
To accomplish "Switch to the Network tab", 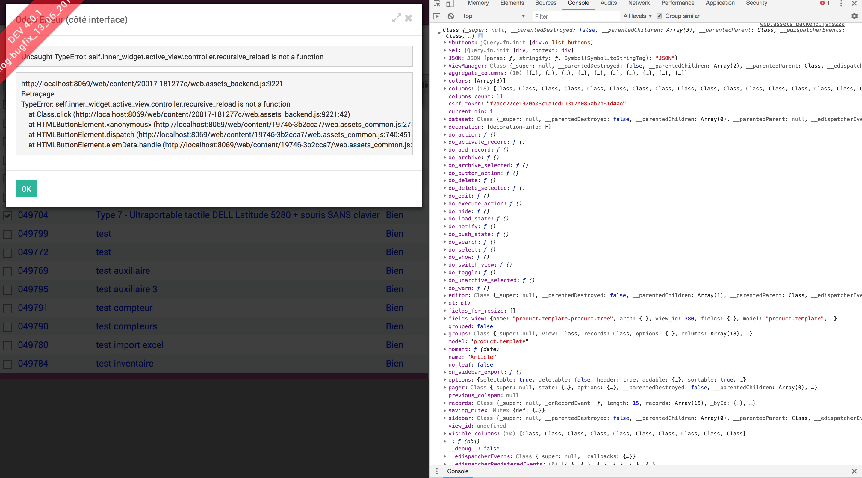I will pos(639,3).
